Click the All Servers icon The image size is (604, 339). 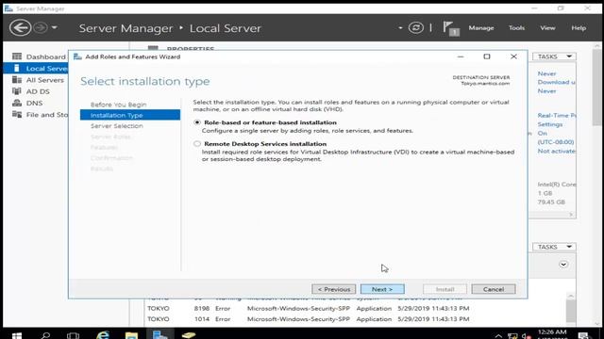pyautogui.click(x=17, y=79)
